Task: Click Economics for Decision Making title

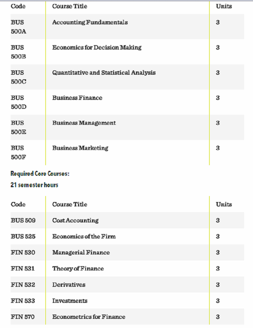Action: [x=97, y=48]
